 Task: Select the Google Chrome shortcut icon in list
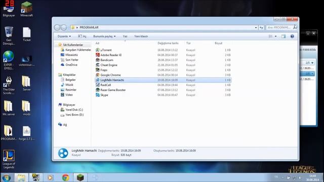98,75
